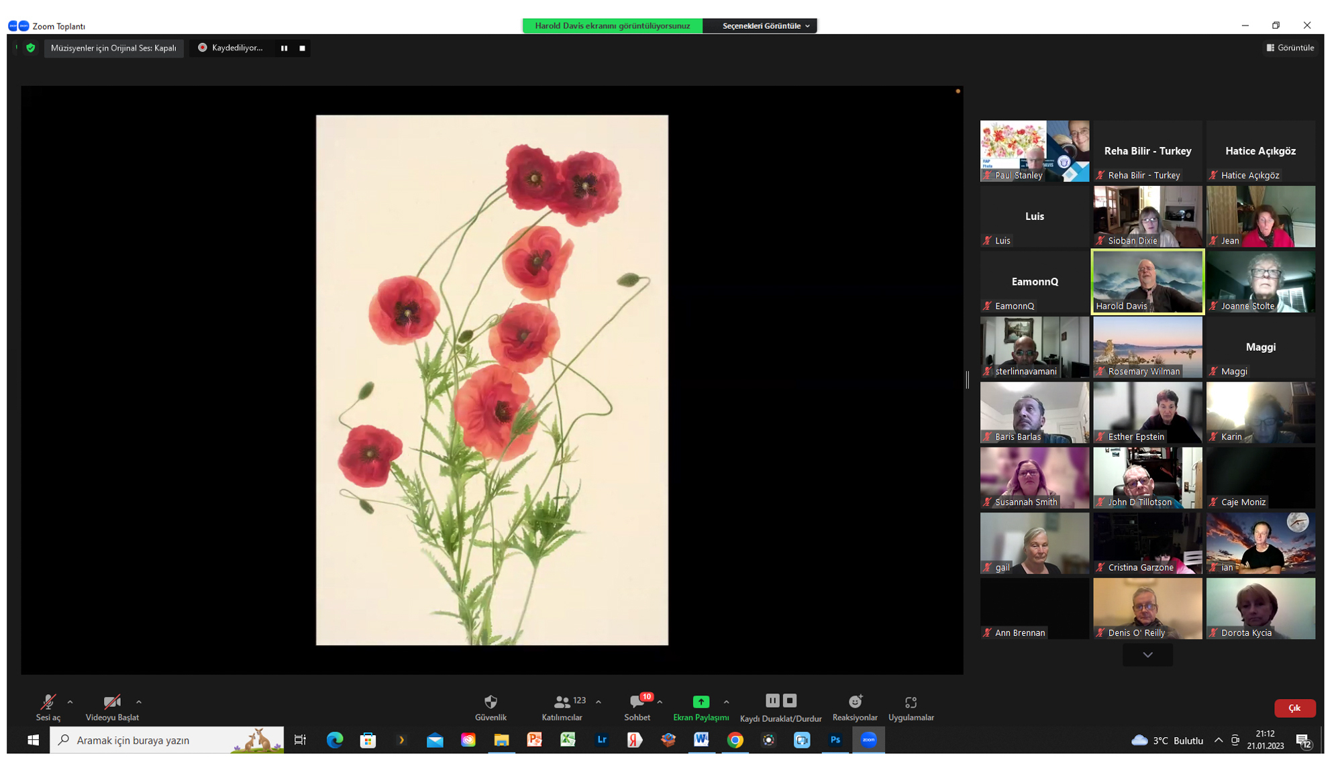Click the Kaydediliyor recording indicator

(x=230, y=48)
